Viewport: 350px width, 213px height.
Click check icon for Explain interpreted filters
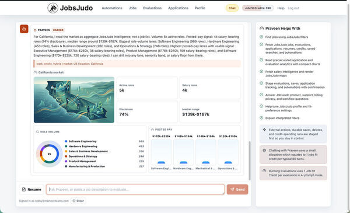[261, 118]
